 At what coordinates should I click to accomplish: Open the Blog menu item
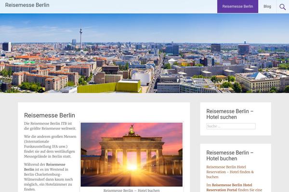[x=267, y=6]
